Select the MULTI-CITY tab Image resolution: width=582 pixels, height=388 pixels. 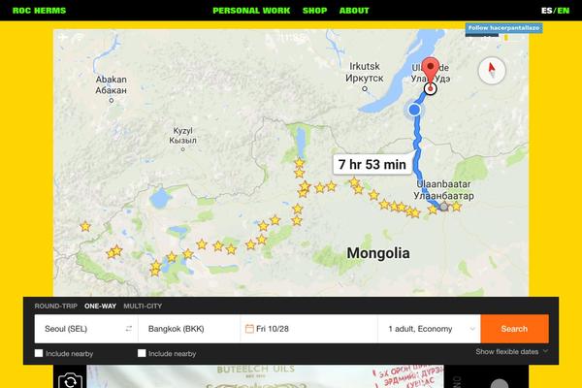(x=143, y=306)
